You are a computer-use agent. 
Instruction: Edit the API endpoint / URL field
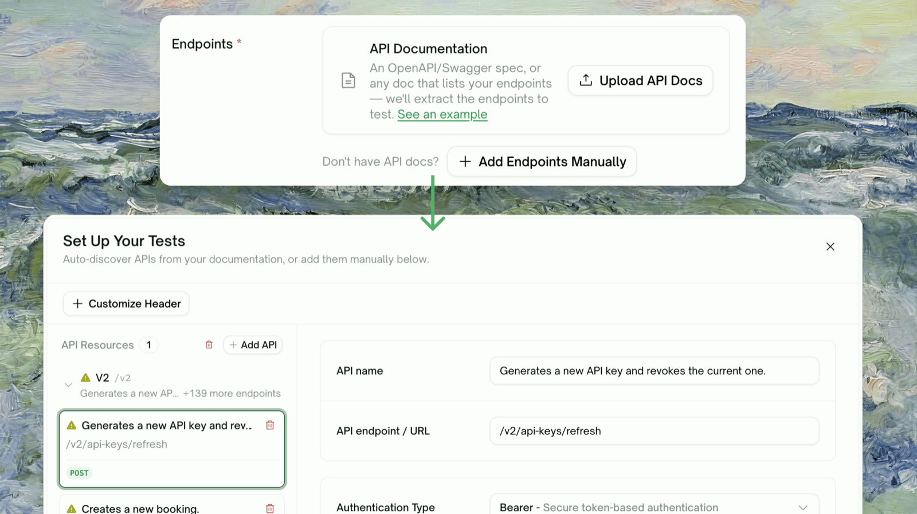point(654,431)
